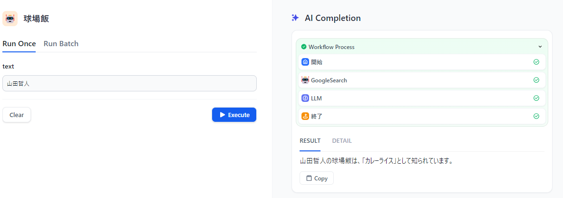
Task: Click the AI Completion heading
Action: click(x=333, y=18)
